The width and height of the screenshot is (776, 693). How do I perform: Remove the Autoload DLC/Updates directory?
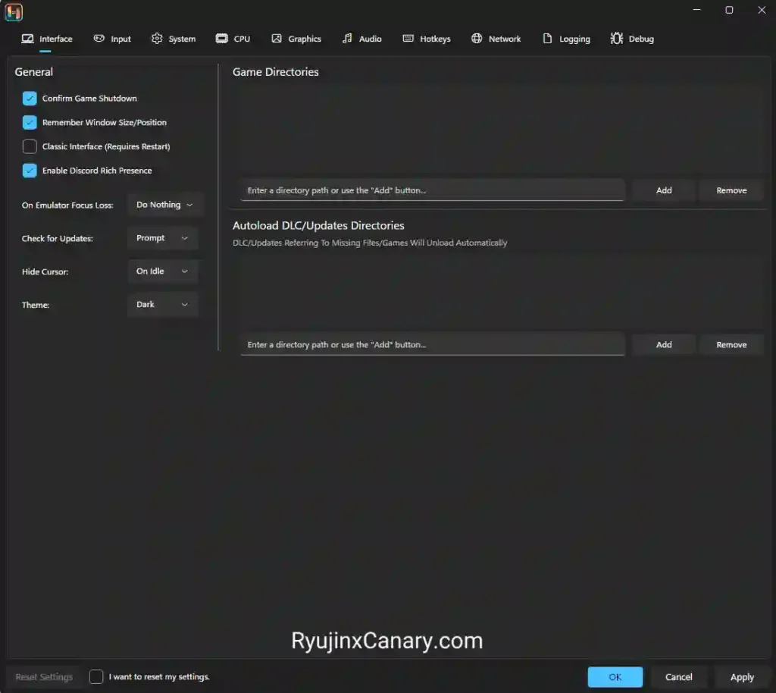tap(731, 344)
